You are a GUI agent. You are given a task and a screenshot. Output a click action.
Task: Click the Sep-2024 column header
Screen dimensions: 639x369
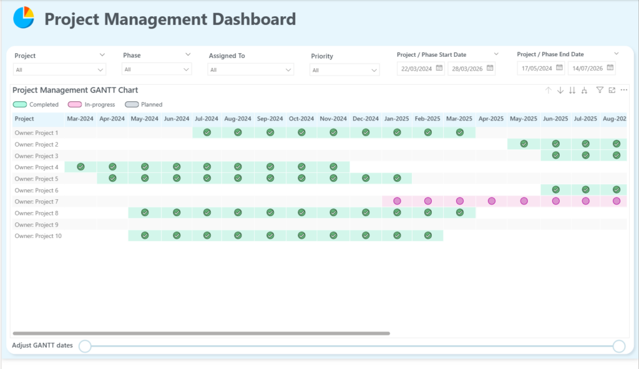tap(270, 119)
